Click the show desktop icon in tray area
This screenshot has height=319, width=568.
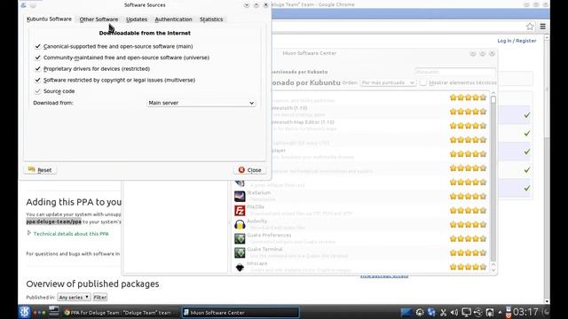[406, 312]
